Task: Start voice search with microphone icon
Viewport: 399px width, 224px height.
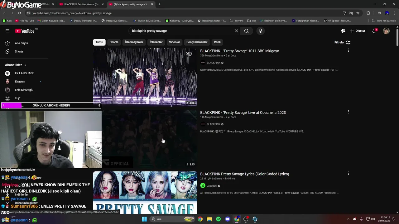Action: click(261, 31)
